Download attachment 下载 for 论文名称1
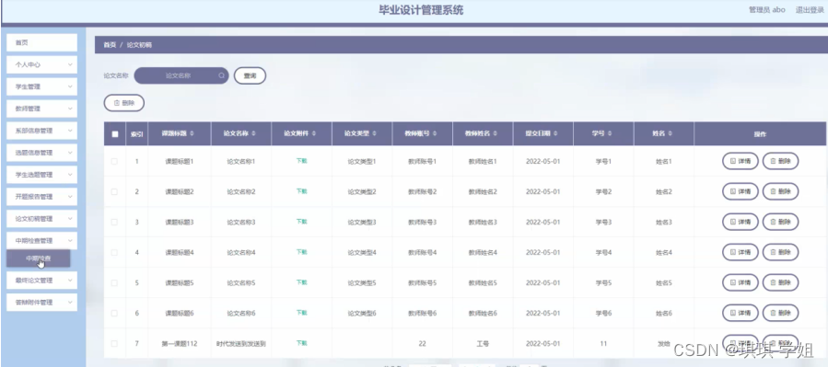The width and height of the screenshot is (828, 367). tap(301, 161)
